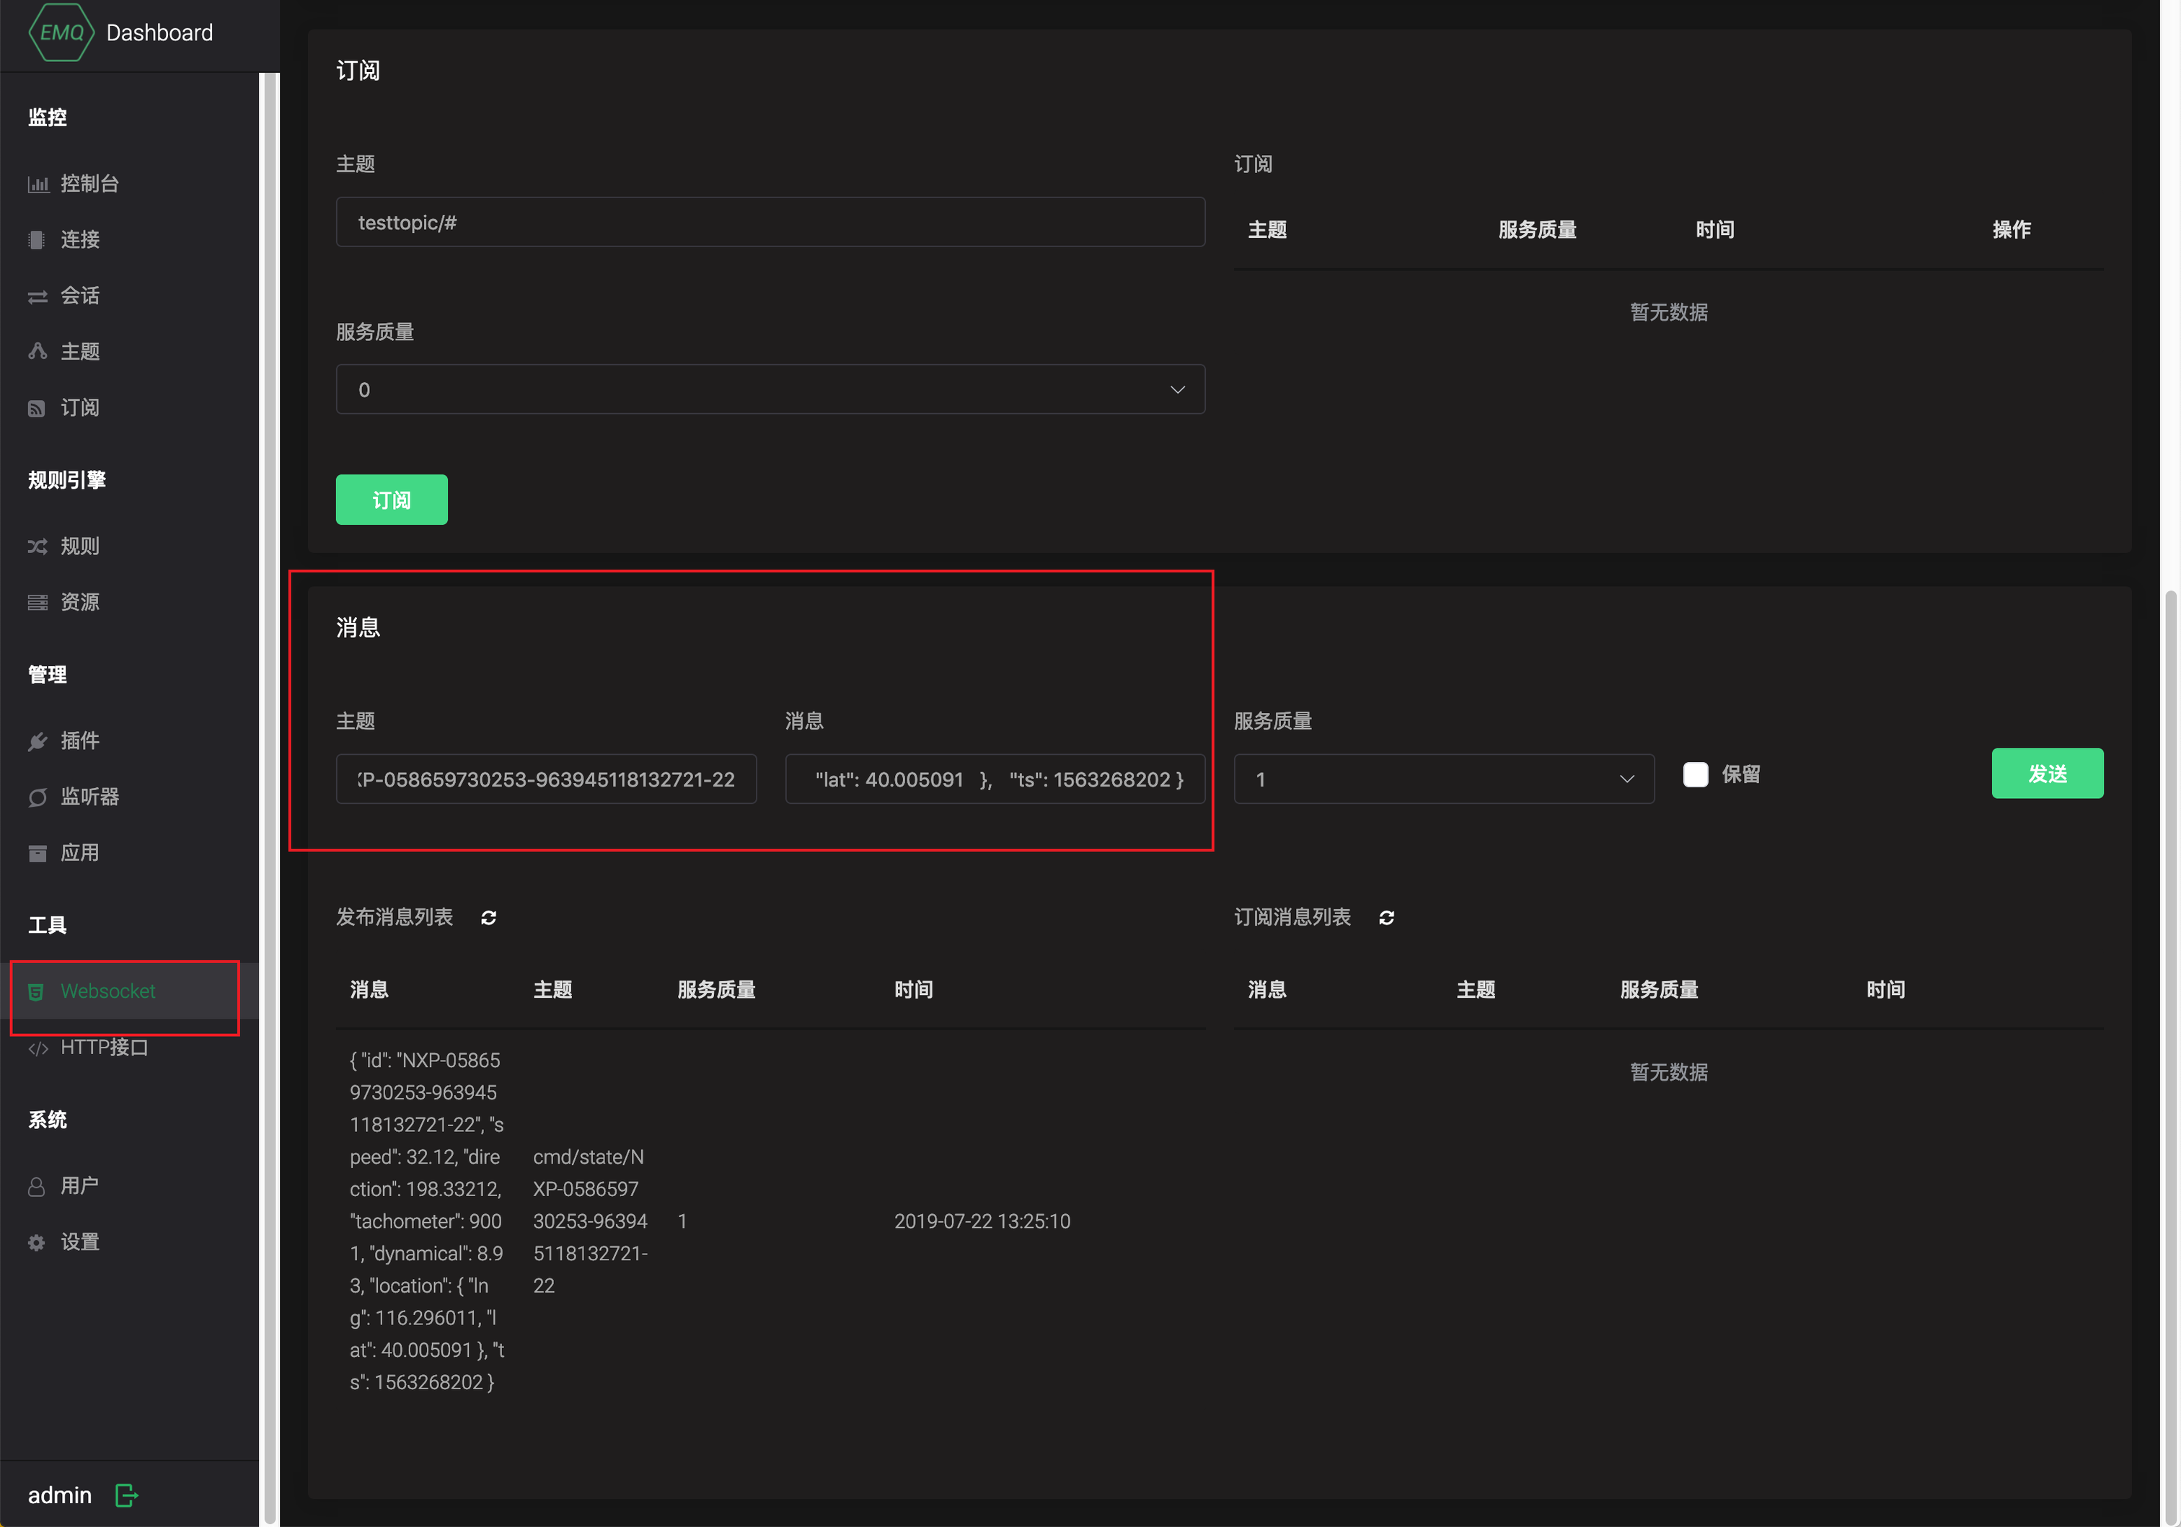Click the 规则 (Rules) shuffle icon
Viewport: 2181px width, 1527px height.
[x=38, y=547]
